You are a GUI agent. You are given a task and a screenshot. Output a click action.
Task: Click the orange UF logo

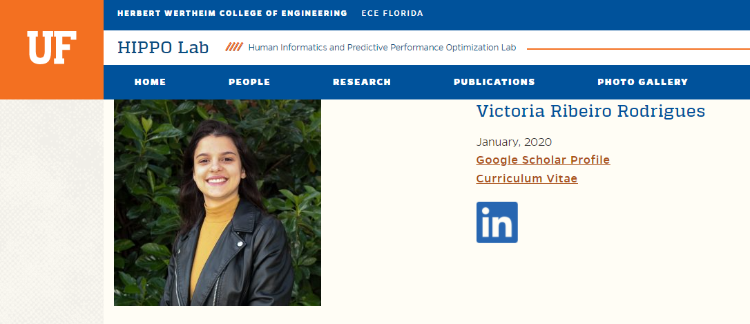click(52, 49)
